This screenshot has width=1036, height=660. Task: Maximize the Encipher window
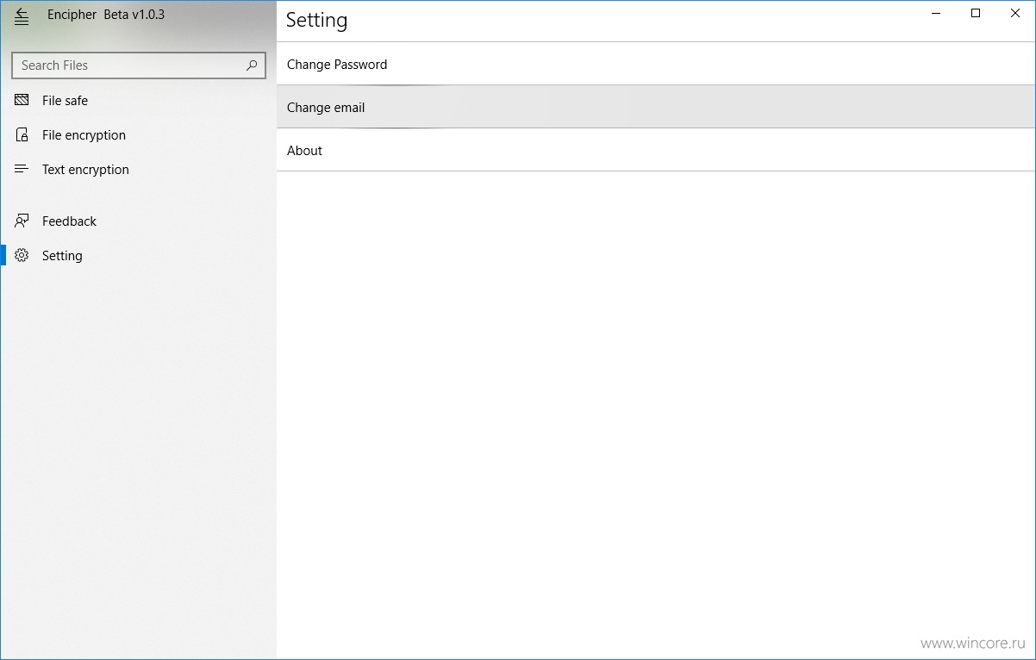[976, 13]
